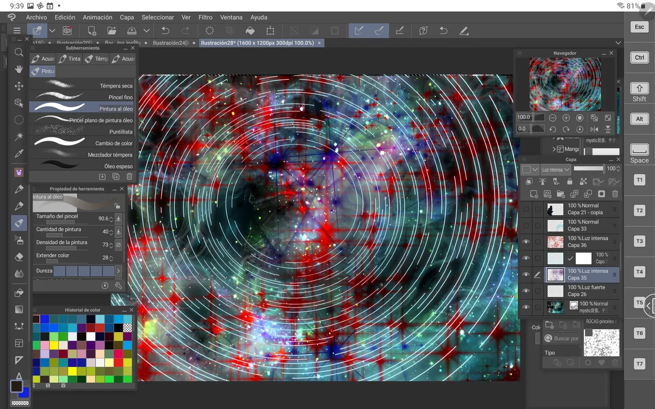Open the Edición menu
Viewport: 655px width, 409px height.
pyautogui.click(x=65, y=17)
